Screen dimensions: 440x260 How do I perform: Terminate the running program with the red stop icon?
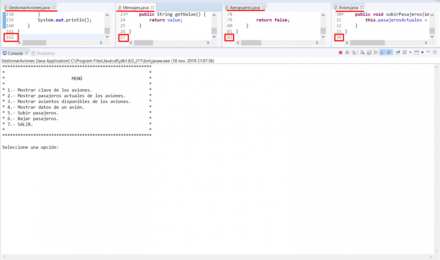click(x=341, y=52)
